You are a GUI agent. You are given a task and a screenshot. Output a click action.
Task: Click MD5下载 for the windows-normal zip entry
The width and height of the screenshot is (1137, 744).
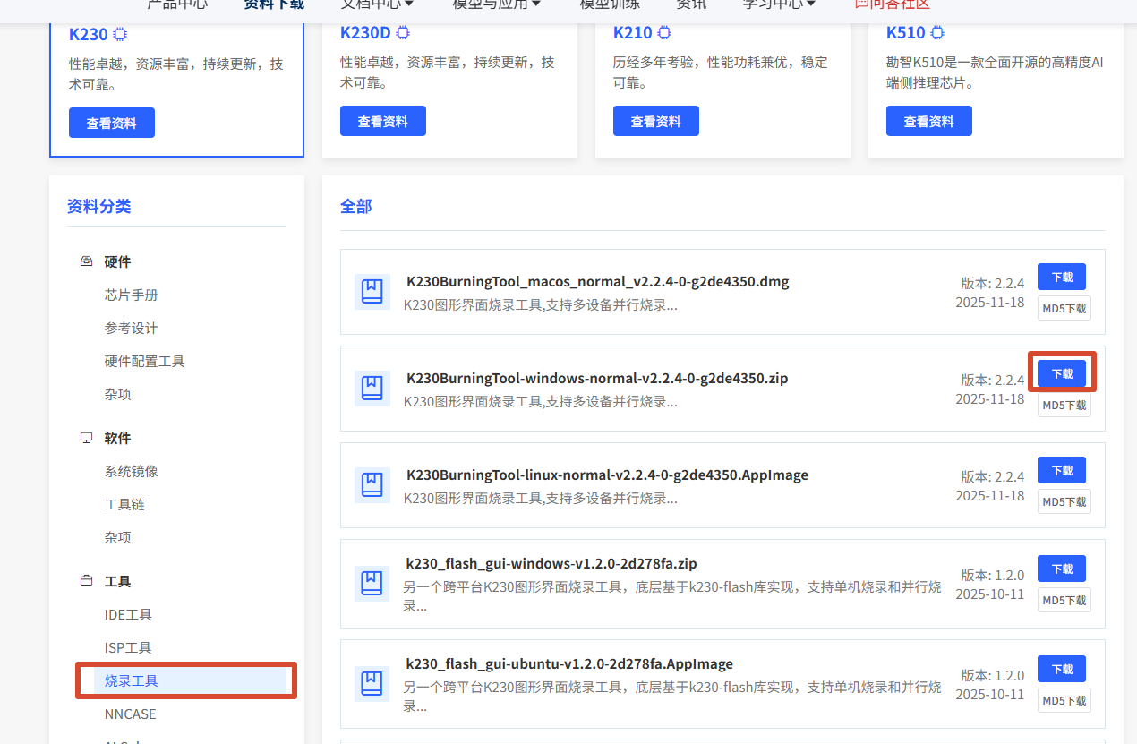pos(1064,405)
